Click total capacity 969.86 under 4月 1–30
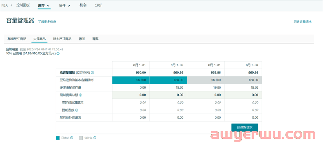Image resolution: width=323 pixels, height=147 pixels. [178, 73]
